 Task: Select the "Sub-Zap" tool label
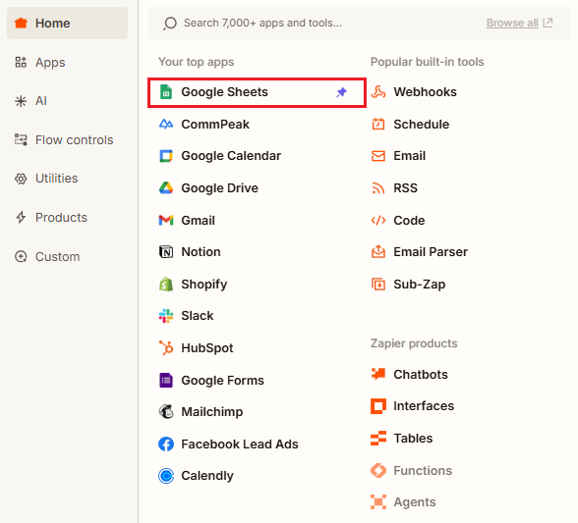(x=420, y=285)
